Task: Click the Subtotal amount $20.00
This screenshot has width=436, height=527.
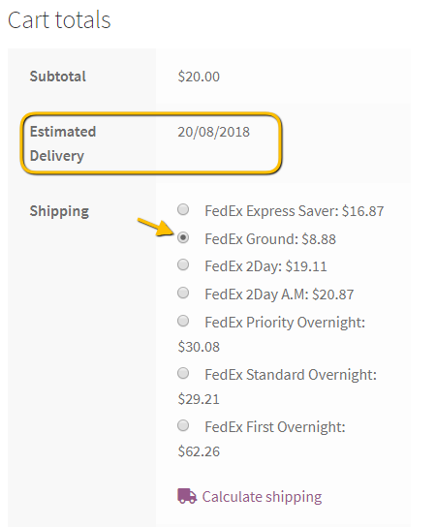Action: point(199,77)
